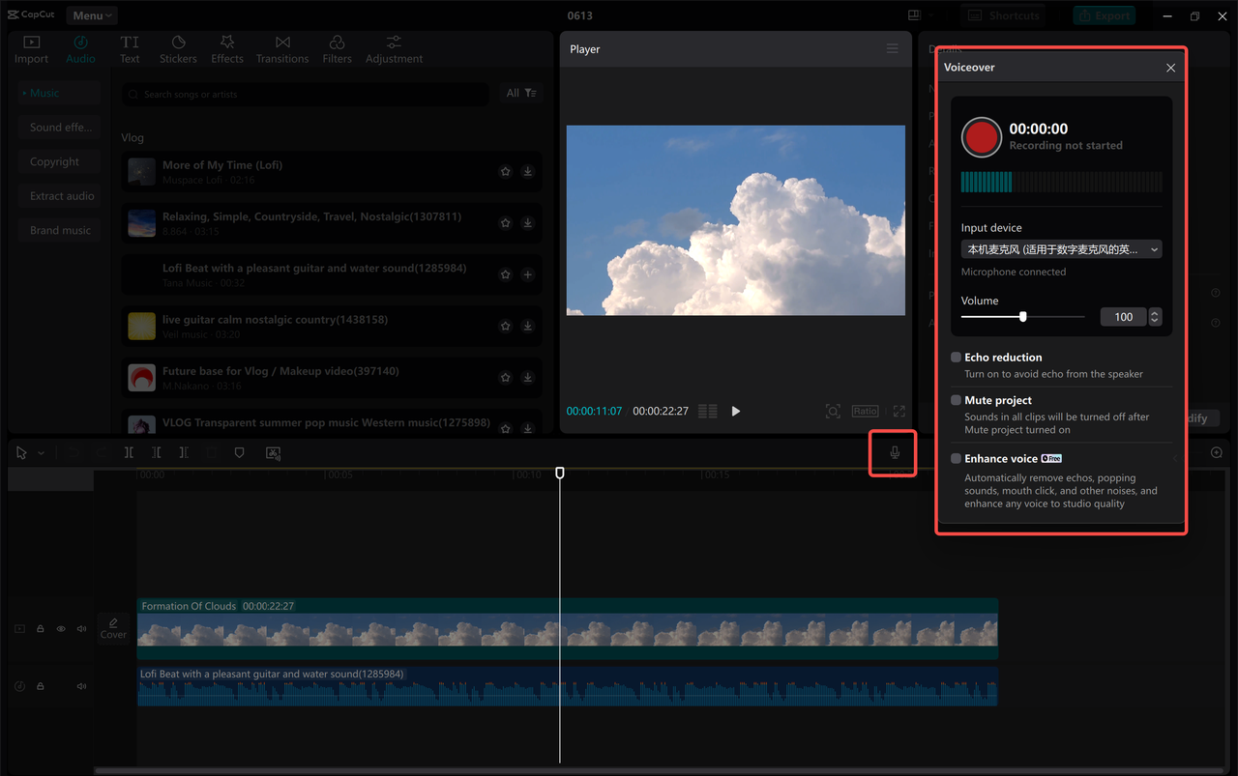Select the Sound effects category
The image size is (1238, 776).
pos(59,127)
